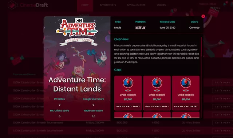Screen dimensions: 233x138
Task: Click the Cast heading
Action: coord(118,70)
